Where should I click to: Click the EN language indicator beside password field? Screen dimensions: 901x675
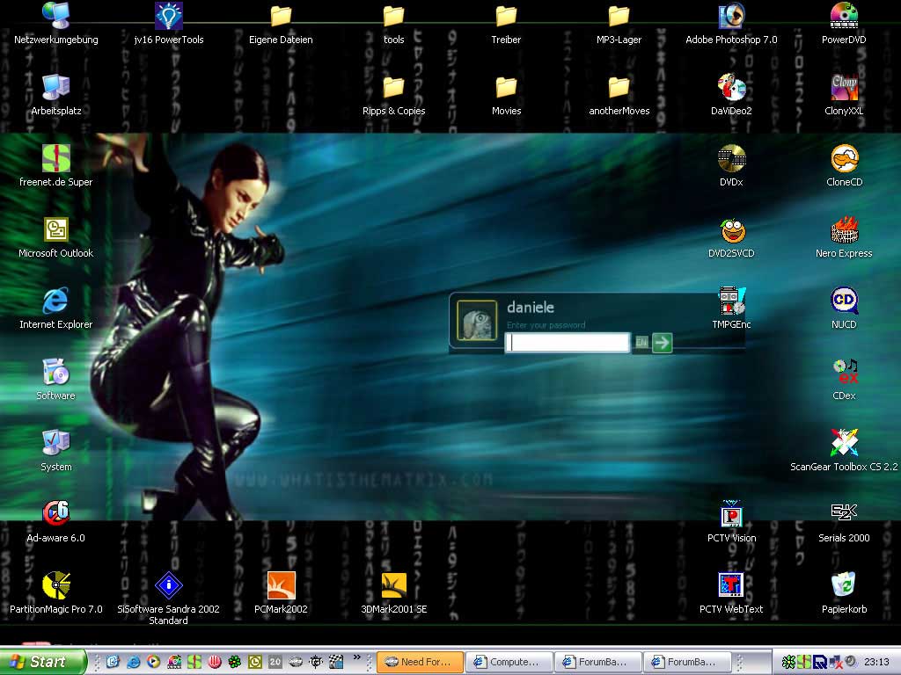click(641, 343)
